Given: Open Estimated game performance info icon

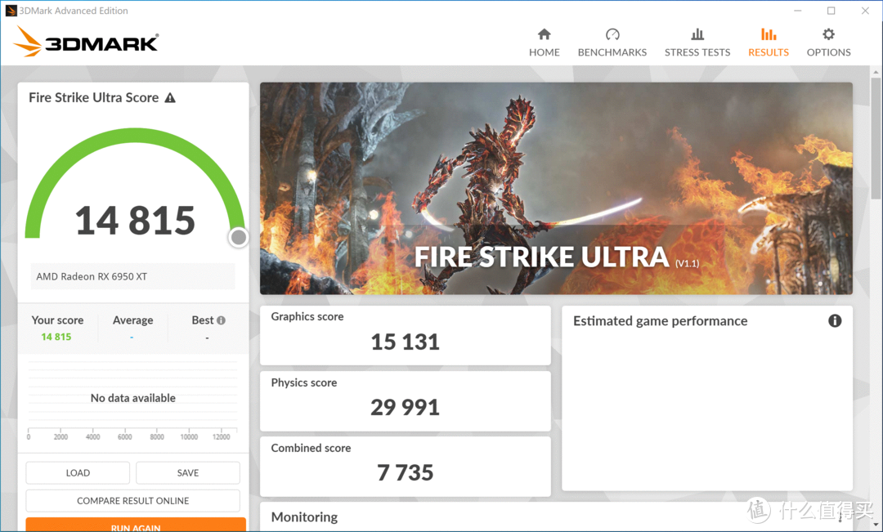Looking at the screenshot, I should [835, 321].
